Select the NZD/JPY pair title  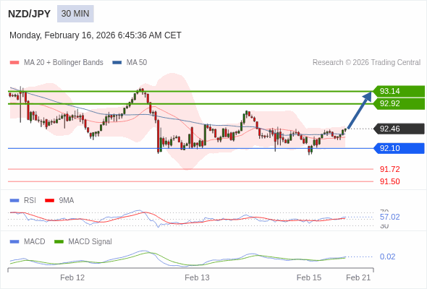[29, 14]
